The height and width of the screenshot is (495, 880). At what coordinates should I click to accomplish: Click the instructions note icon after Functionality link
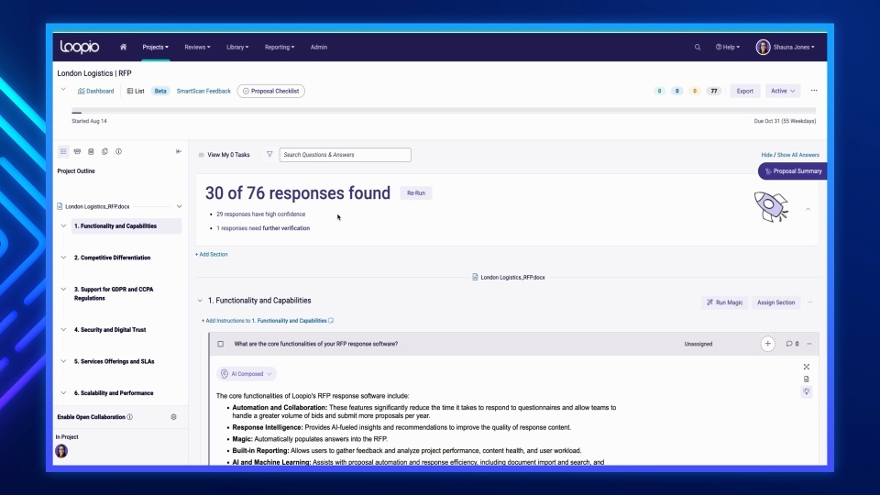pyautogui.click(x=331, y=321)
